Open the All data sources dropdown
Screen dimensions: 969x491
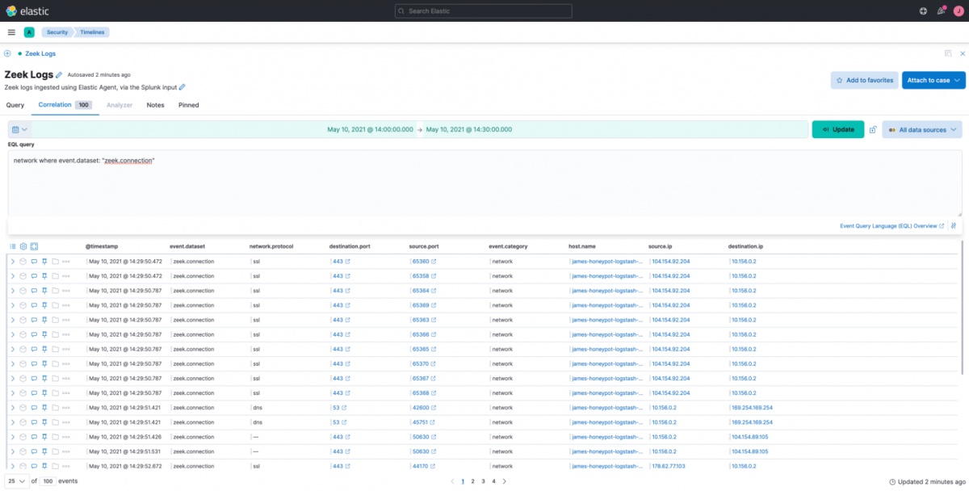click(x=921, y=129)
